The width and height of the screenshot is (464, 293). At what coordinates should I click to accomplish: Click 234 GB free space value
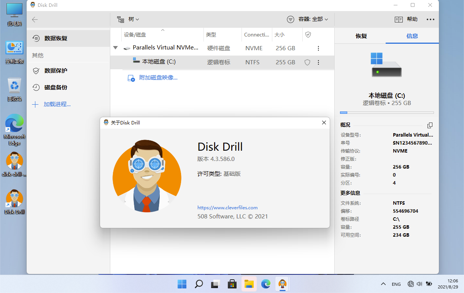(x=401, y=235)
